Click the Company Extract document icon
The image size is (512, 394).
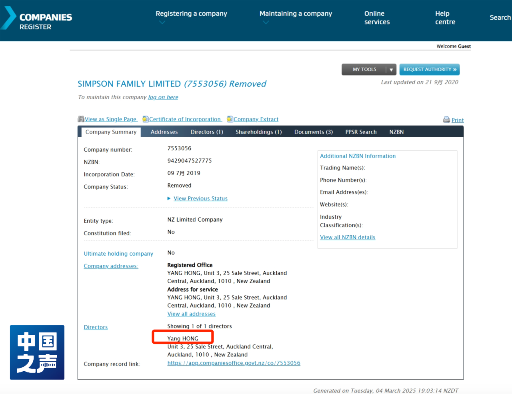[230, 119]
